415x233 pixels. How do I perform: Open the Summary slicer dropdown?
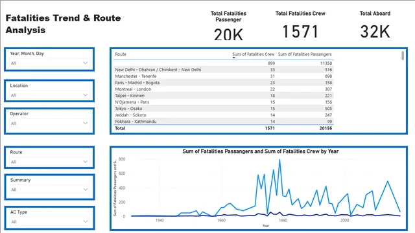(49, 190)
